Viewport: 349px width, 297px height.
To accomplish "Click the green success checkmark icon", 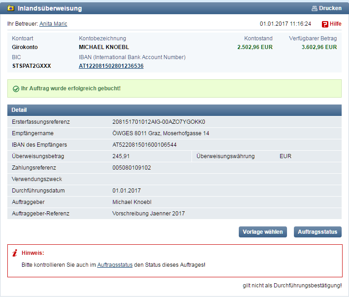I will coord(16,89).
